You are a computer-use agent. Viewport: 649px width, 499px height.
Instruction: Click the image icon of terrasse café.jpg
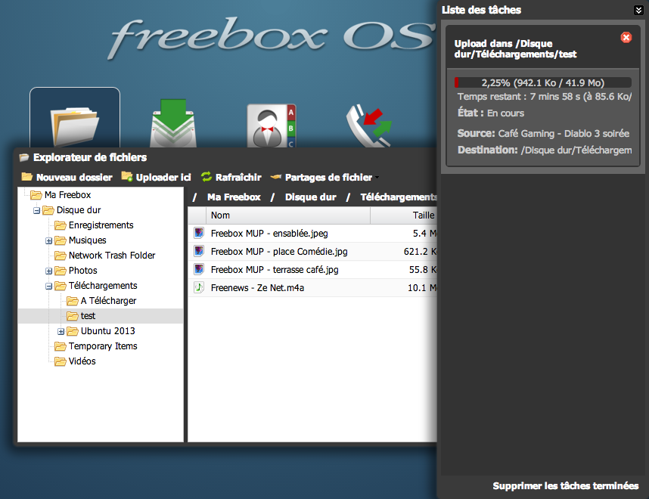[x=199, y=269]
